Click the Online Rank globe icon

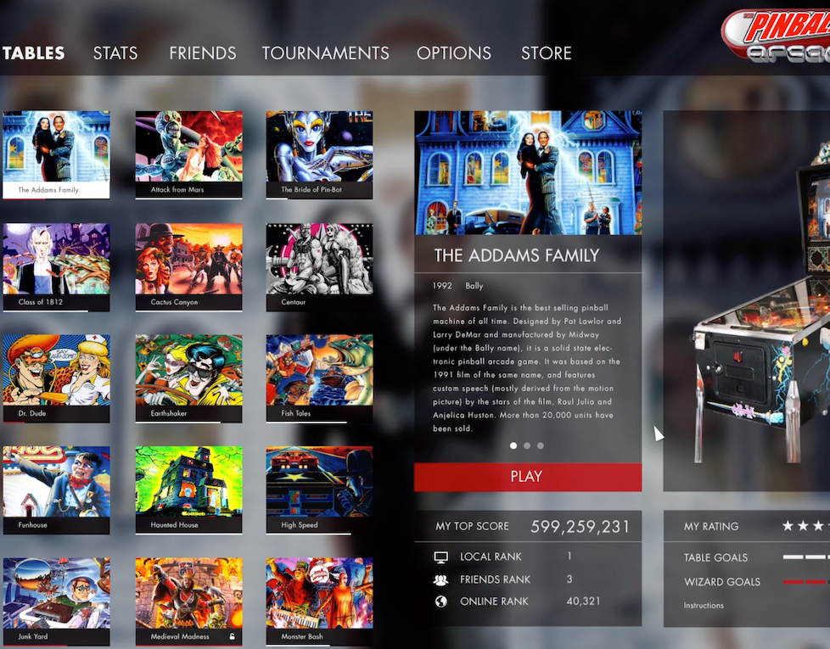click(441, 601)
